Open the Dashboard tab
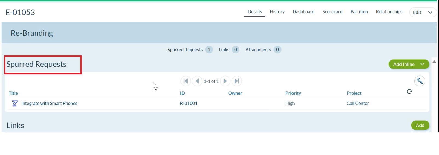This screenshot has height=155, width=439. tap(303, 12)
